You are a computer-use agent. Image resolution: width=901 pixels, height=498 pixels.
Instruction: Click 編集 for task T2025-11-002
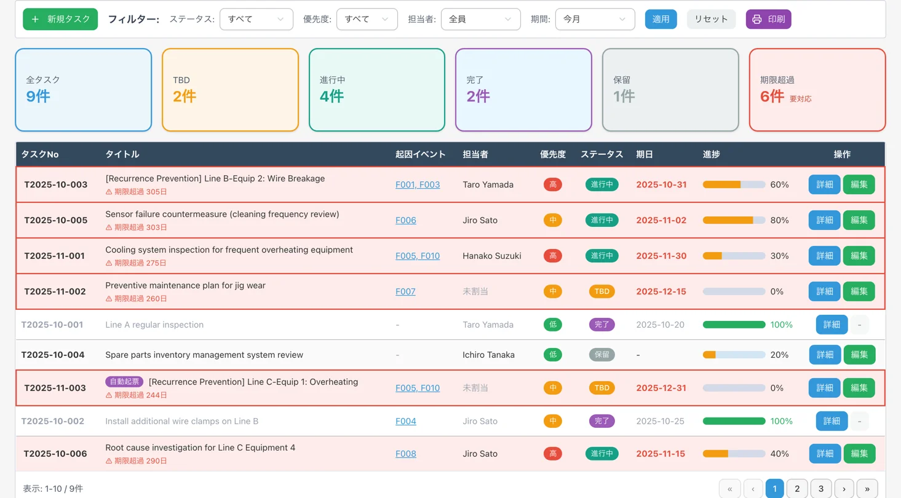859,291
